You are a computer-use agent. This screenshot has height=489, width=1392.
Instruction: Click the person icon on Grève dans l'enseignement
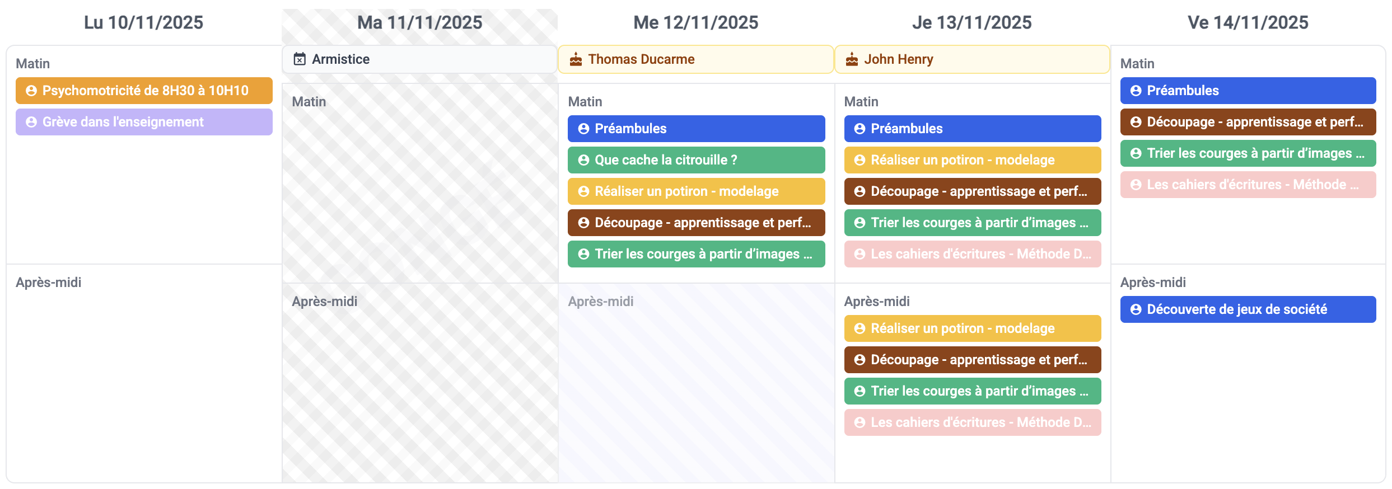pyautogui.click(x=31, y=122)
